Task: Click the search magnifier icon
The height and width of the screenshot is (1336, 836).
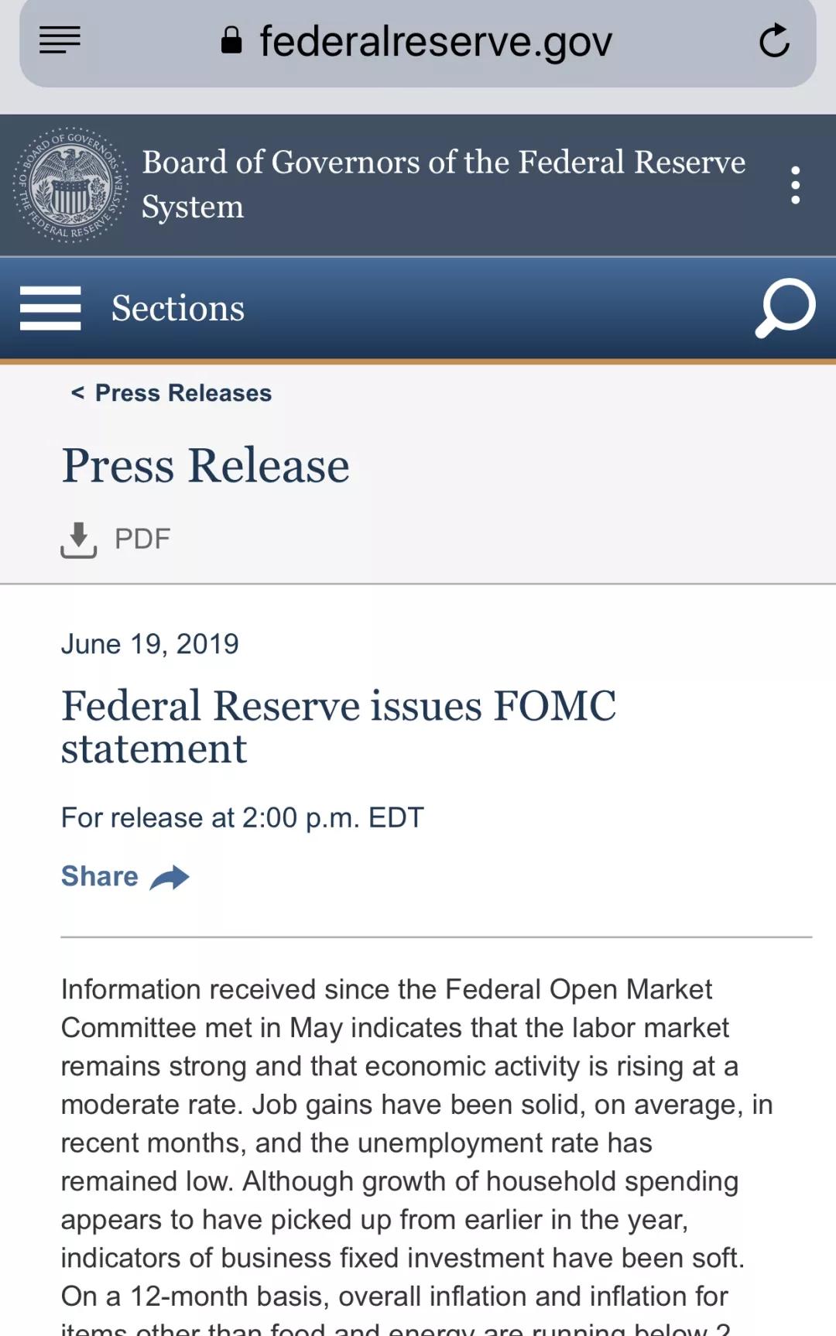Action: click(x=785, y=308)
